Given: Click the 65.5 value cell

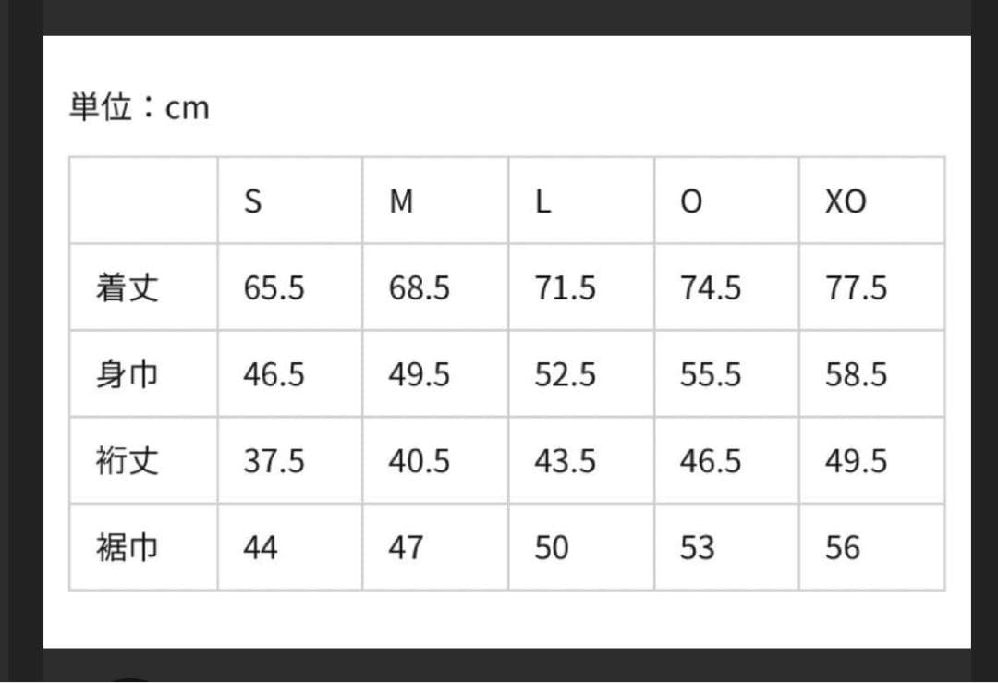Looking at the screenshot, I should point(274,288).
